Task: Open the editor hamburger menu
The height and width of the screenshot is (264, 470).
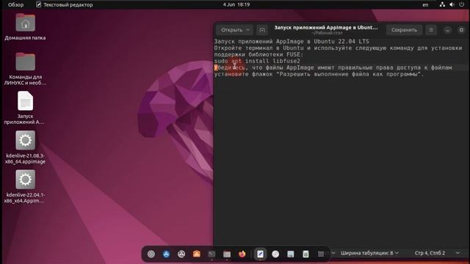Action: tap(431, 30)
